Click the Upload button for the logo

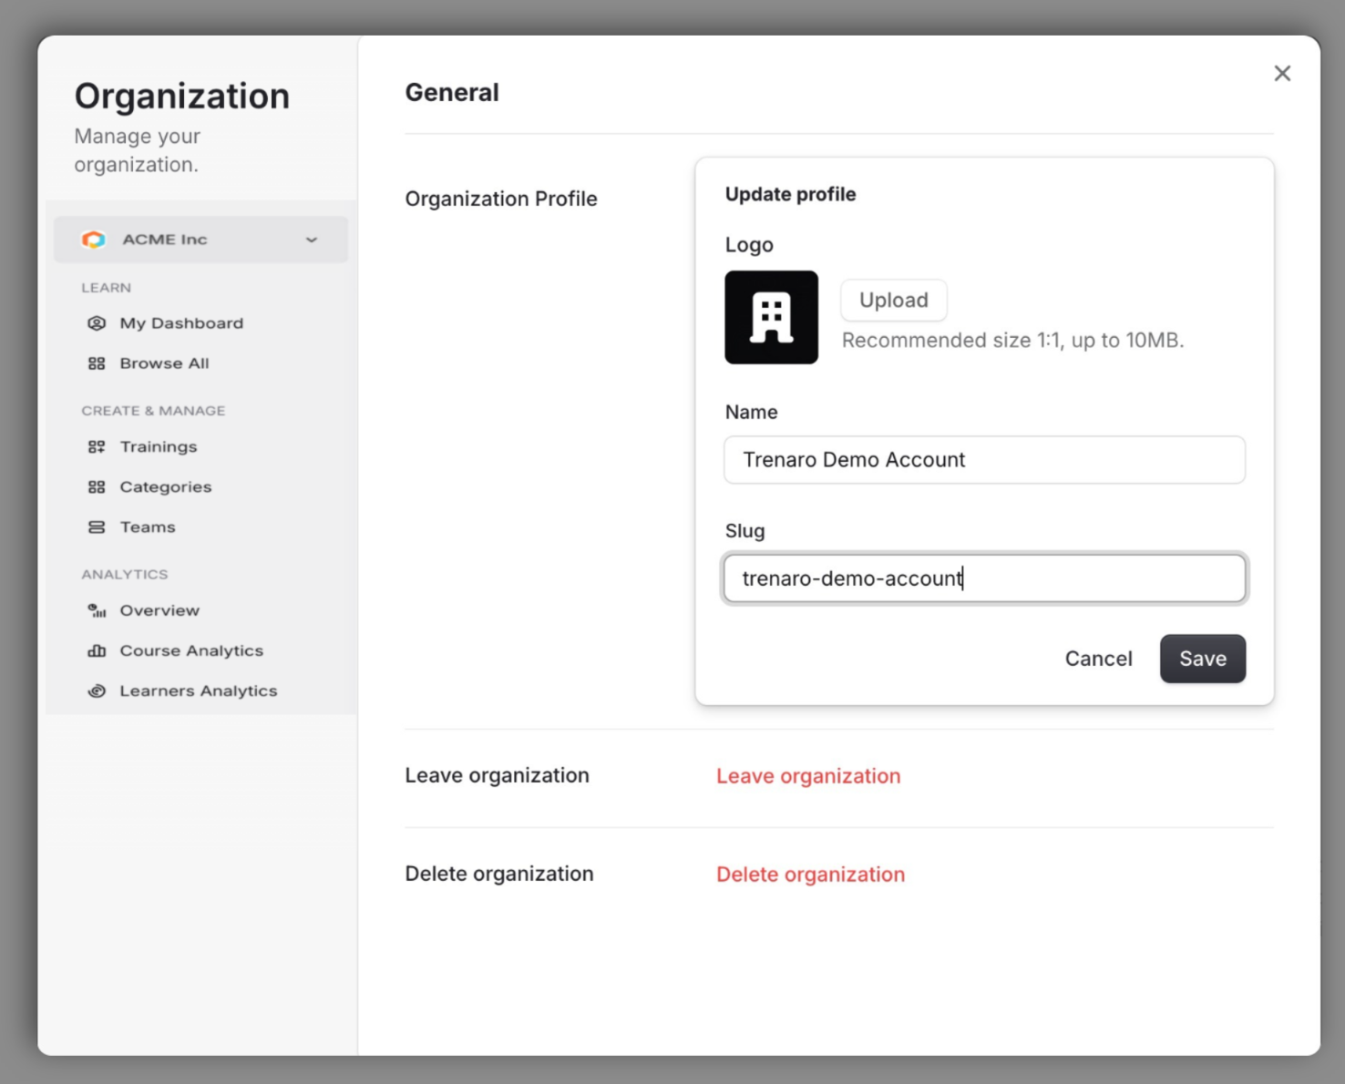tap(893, 300)
